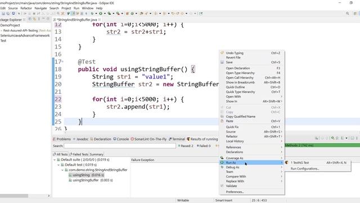Click the Save disk icon in context menu
360x203 pixels.
pyautogui.click(x=222, y=62)
